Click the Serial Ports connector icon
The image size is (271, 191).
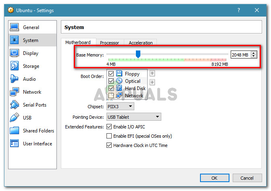click(15, 105)
